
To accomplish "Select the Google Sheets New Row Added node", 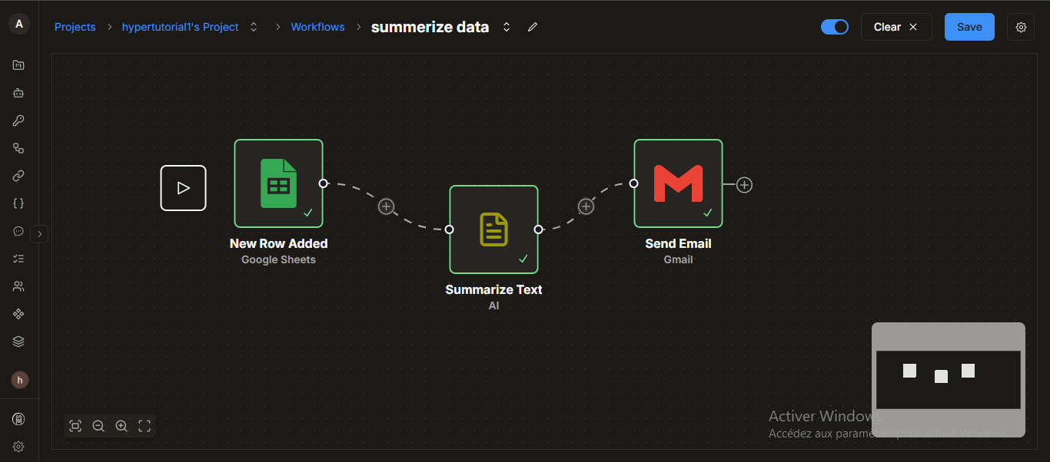I will coord(278,183).
